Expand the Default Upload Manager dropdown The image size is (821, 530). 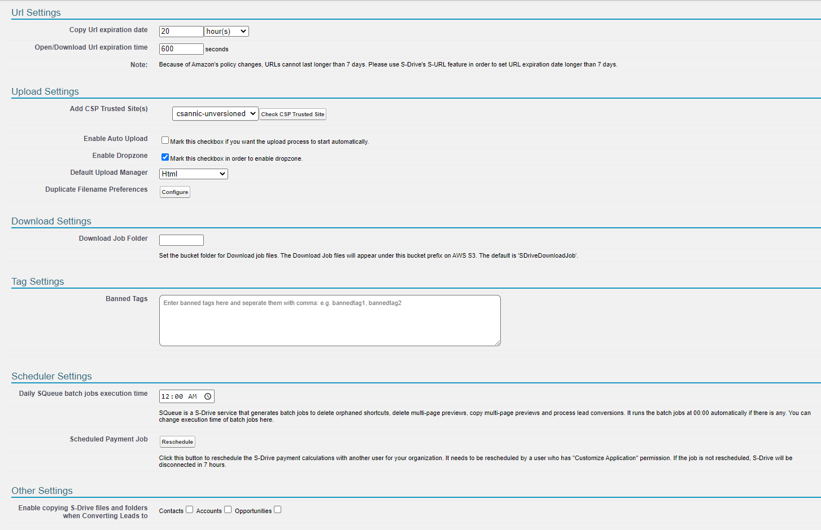pos(194,174)
